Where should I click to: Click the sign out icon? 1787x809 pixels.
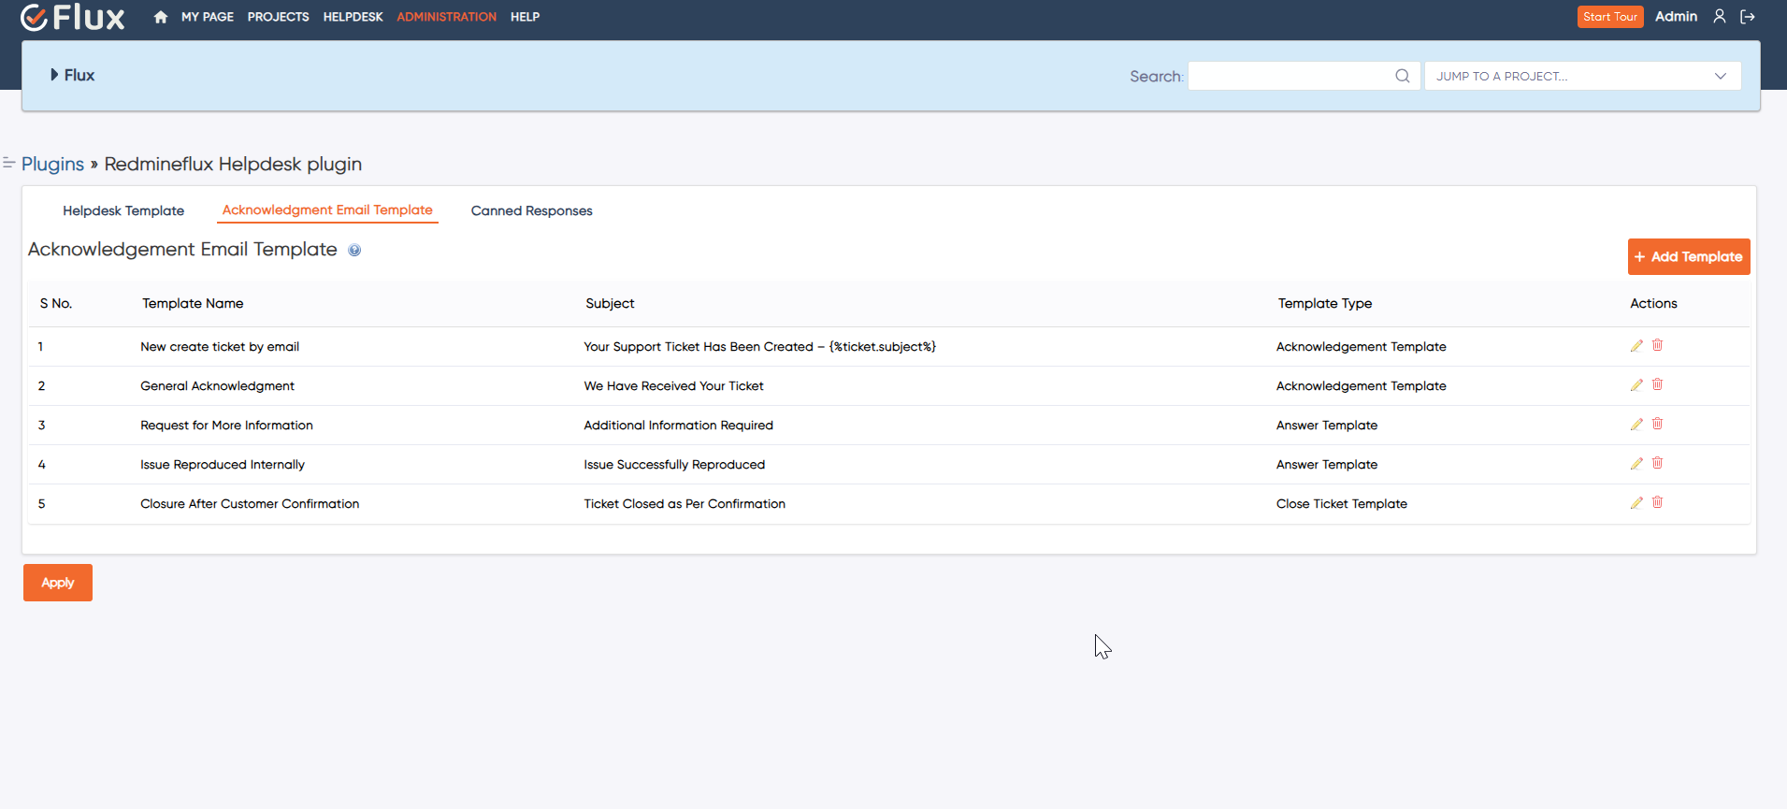click(x=1747, y=17)
